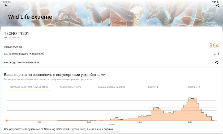
Task: Tap the battery status icon
Action: point(218,2)
